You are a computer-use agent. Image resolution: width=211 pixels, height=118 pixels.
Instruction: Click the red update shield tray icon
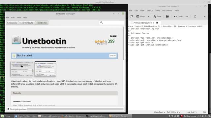[x=182, y=116]
